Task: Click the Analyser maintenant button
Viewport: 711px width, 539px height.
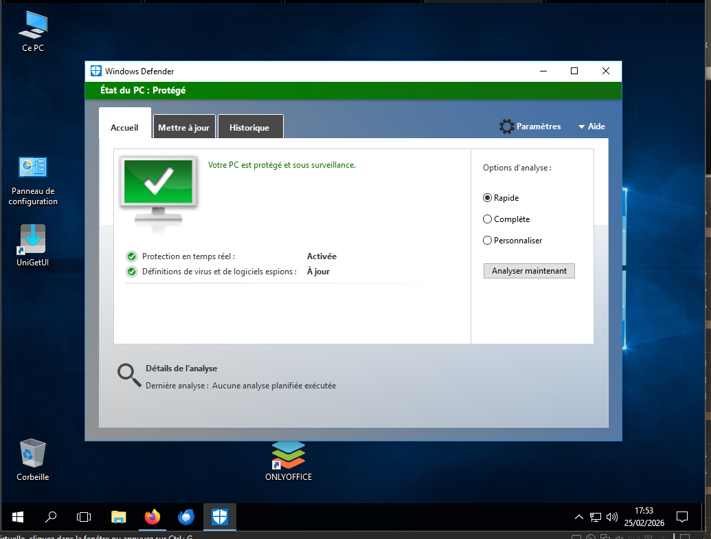Action: pos(529,271)
